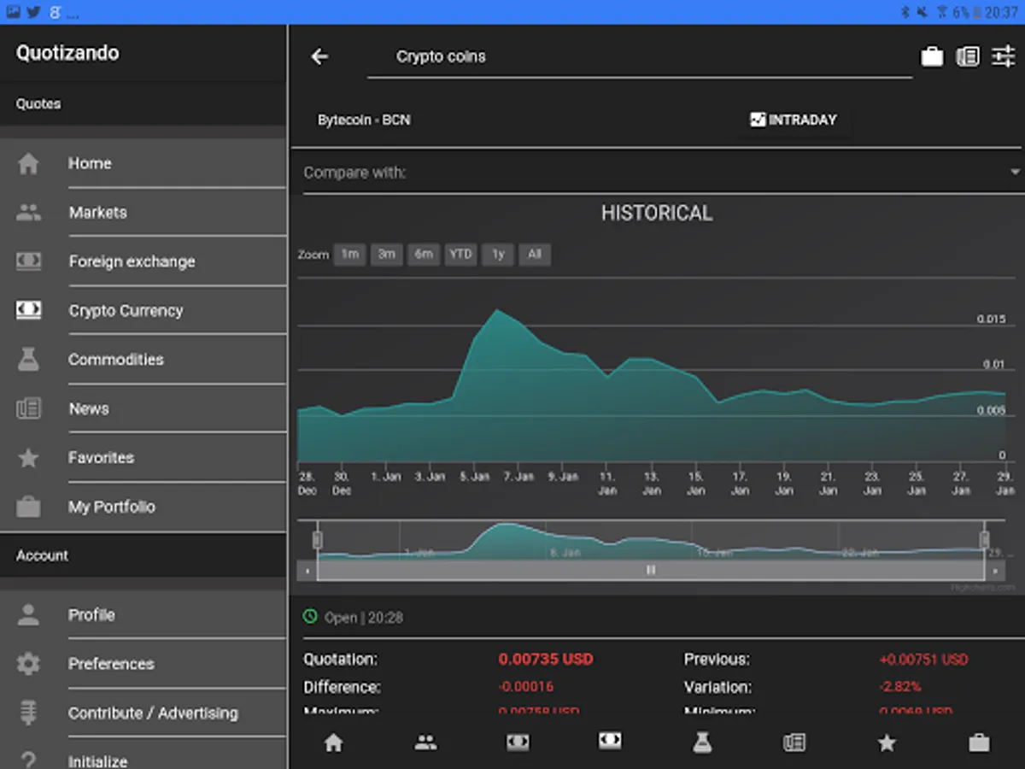Click the Bluetooth icon in status bar

click(905, 12)
